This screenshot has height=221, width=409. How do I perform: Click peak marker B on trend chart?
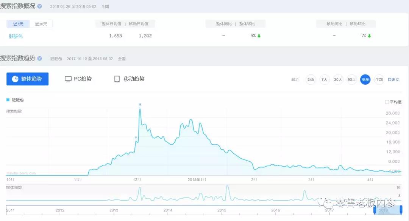140,105
